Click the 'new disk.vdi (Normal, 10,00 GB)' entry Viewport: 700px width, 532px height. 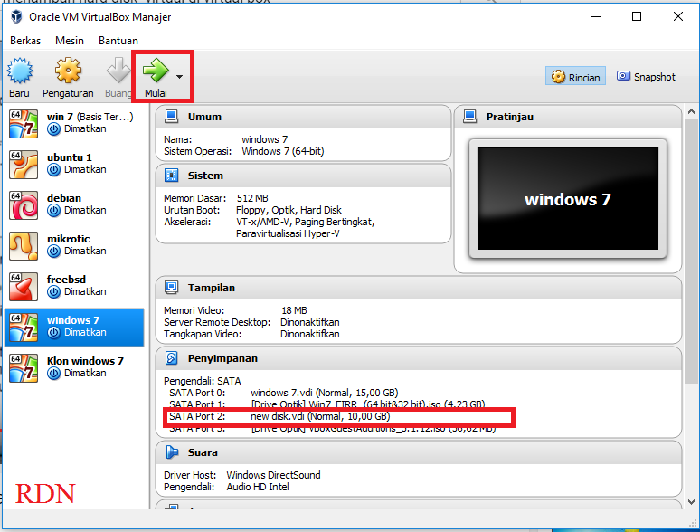pos(320,416)
